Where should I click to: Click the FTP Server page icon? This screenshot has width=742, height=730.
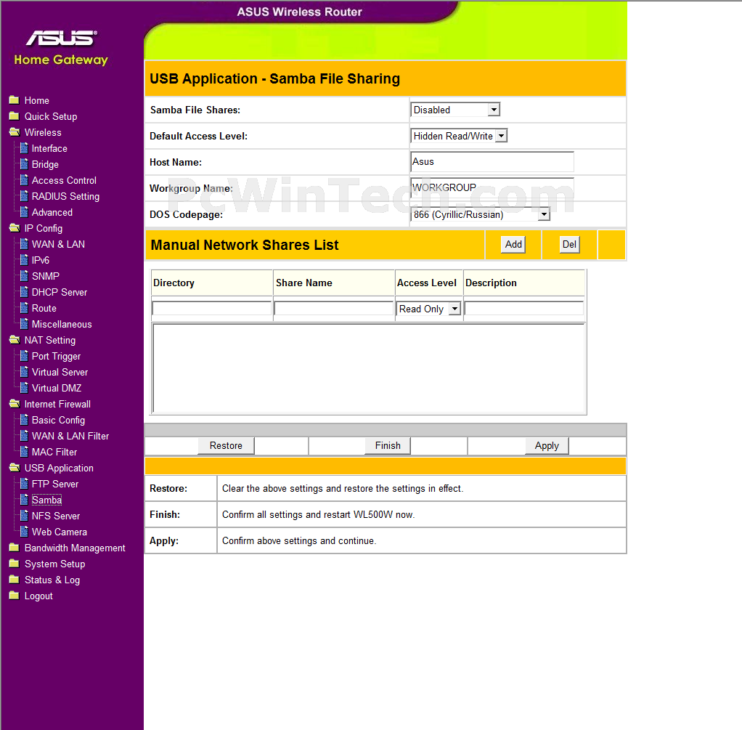[24, 484]
